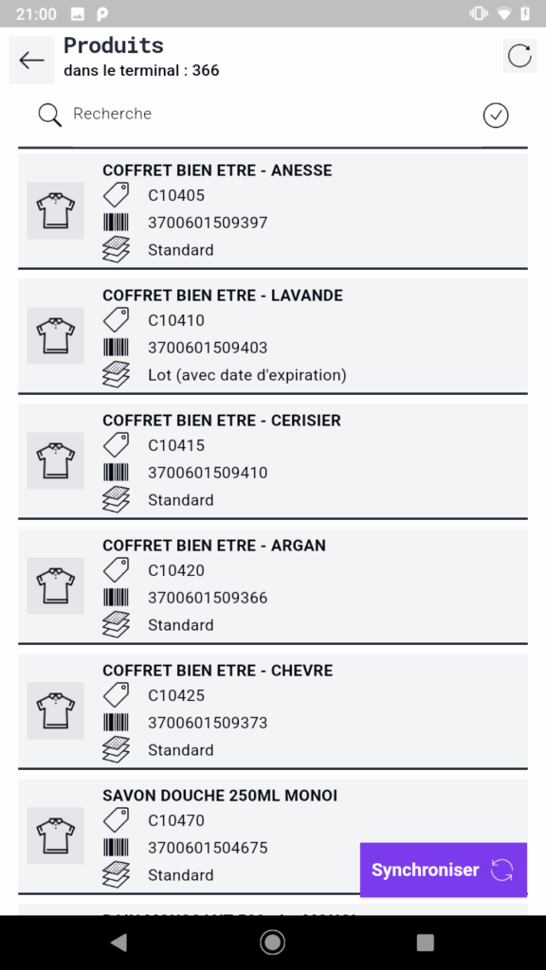Tap the layers icon beside Lot (avec date d'expiration)
Image resolution: width=546 pixels, height=970 pixels.
pyautogui.click(x=116, y=374)
